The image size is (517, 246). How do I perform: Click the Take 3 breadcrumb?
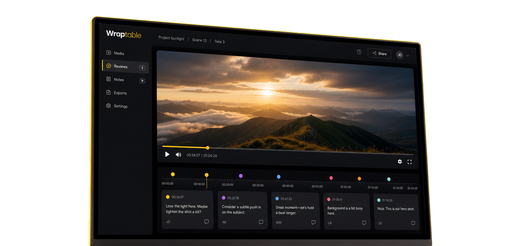pyautogui.click(x=219, y=41)
